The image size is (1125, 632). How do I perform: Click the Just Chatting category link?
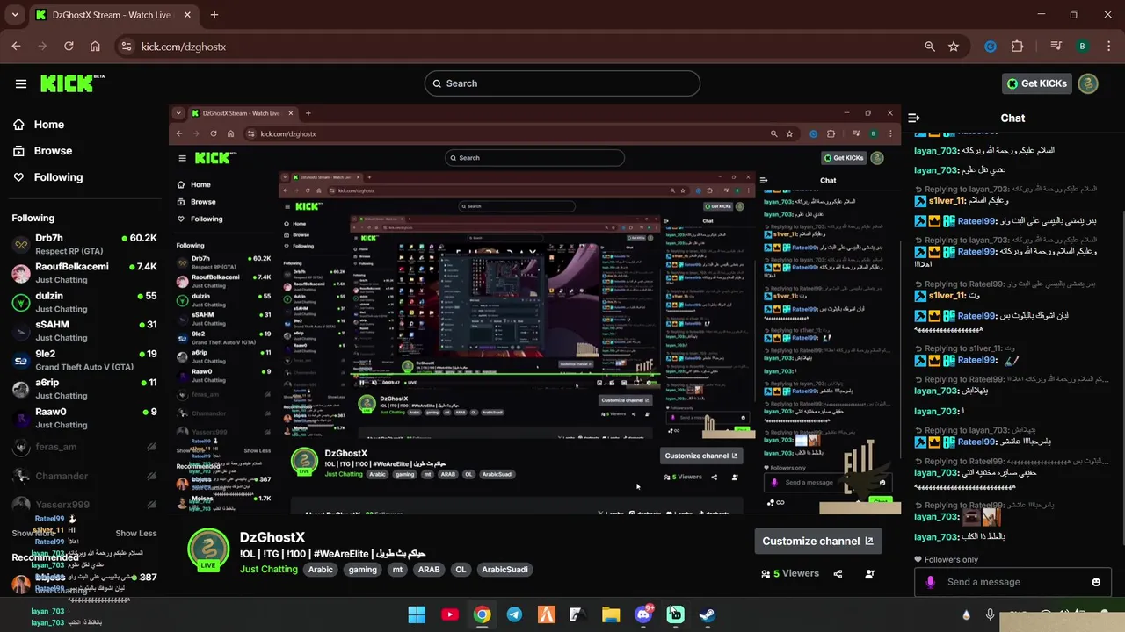(x=269, y=569)
